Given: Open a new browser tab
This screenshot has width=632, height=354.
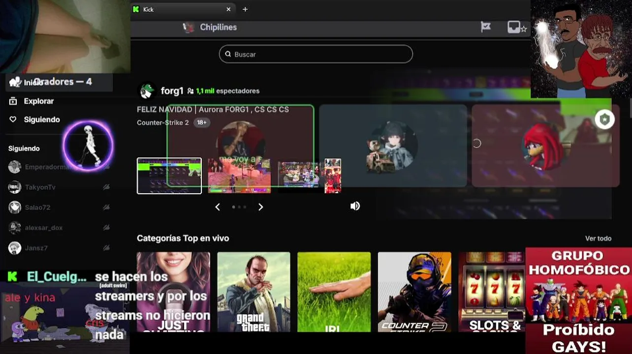Looking at the screenshot, I should pyautogui.click(x=245, y=9).
